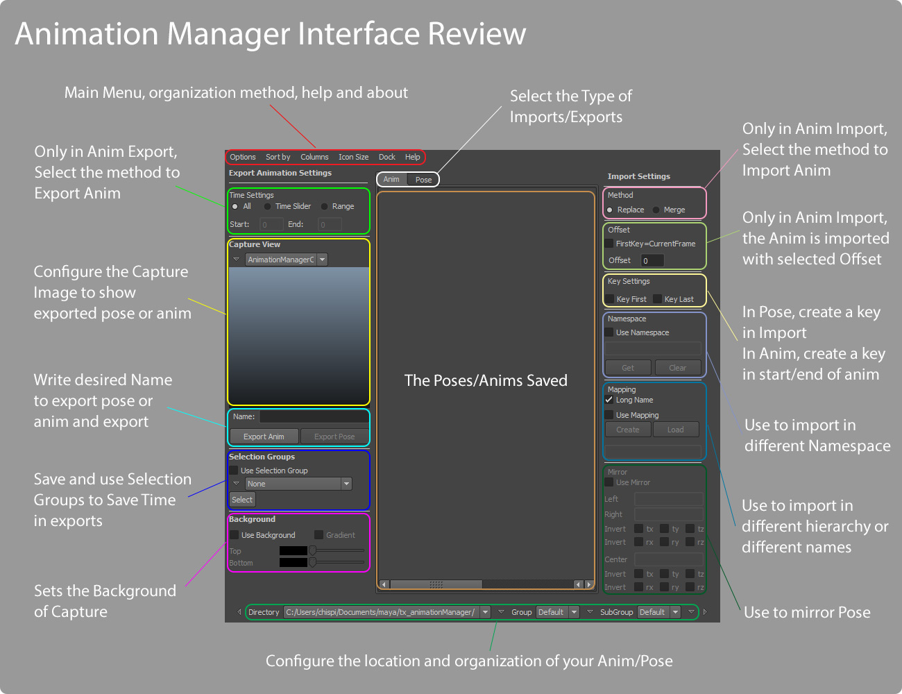Viewport: 902px width, 694px height.
Task: Click the right scroll arrow on horizontal scrollbar
Action: pos(589,584)
